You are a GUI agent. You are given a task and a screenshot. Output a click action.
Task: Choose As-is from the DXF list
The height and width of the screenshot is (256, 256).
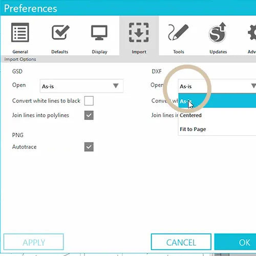[217, 101]
